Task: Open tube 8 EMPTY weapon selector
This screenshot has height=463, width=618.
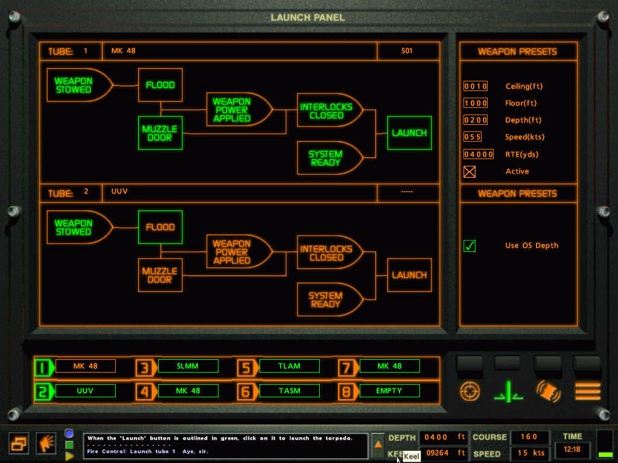Action: (389, 391)
